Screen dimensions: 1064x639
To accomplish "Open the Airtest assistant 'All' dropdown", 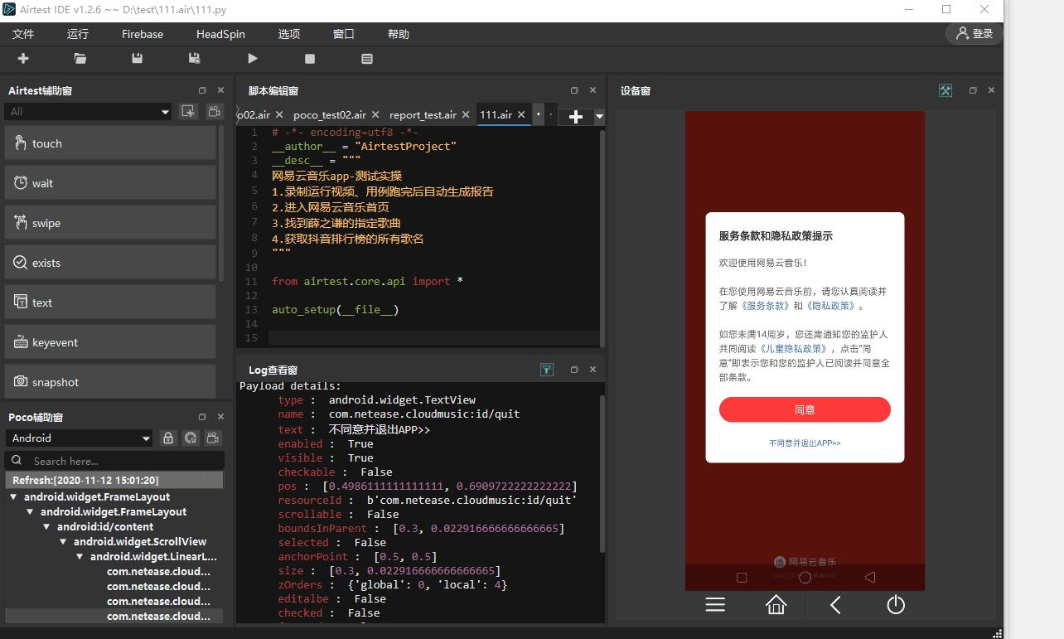I will coord(89,111).
